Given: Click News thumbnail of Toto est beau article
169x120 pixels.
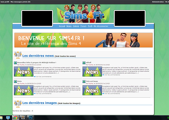Looking at the screenshot, I should [x=92, y=90].
